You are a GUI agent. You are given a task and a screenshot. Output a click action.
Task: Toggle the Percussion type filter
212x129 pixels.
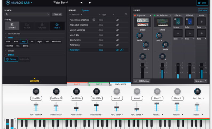tap(56, 41)
